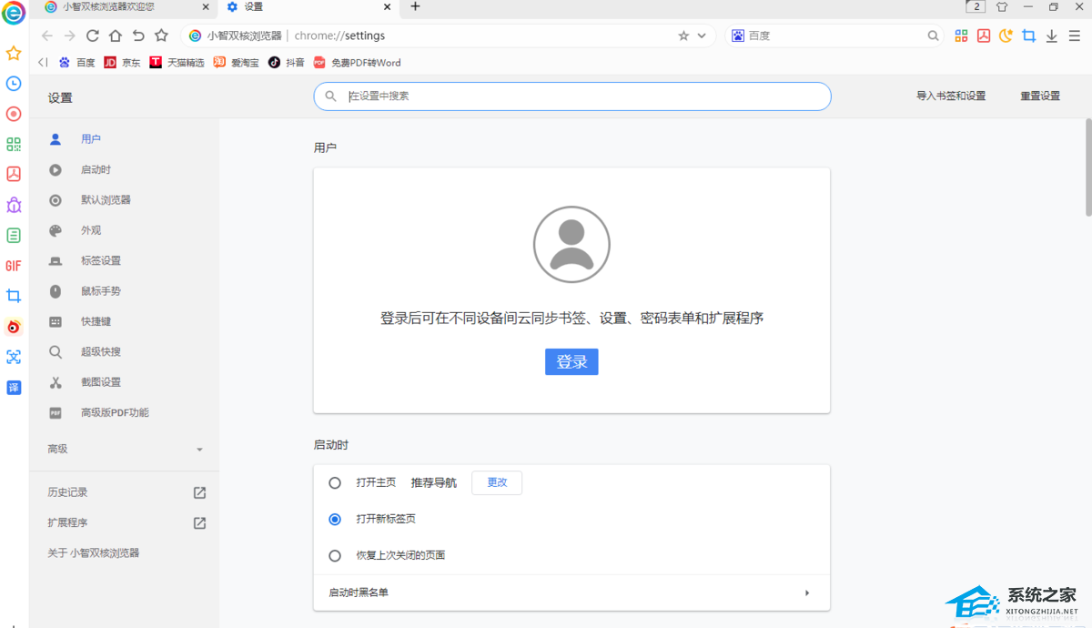Screen dimensions: 1092x628
Task: Click the GIF sidebar icon
Action: pos(14,266)
